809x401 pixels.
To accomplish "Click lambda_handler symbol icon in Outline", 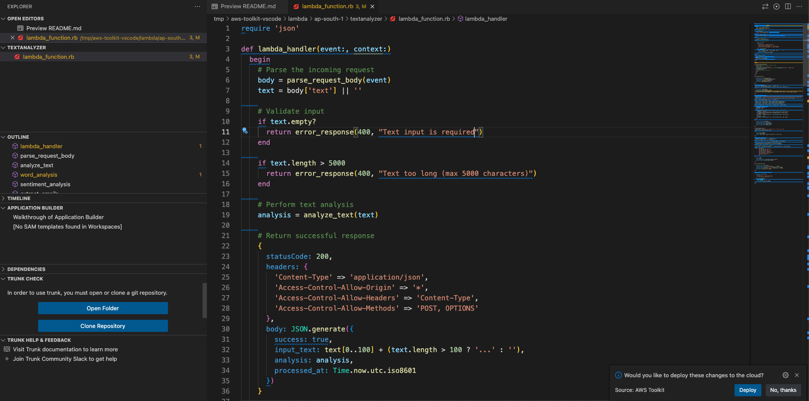I will click(15, 146).
